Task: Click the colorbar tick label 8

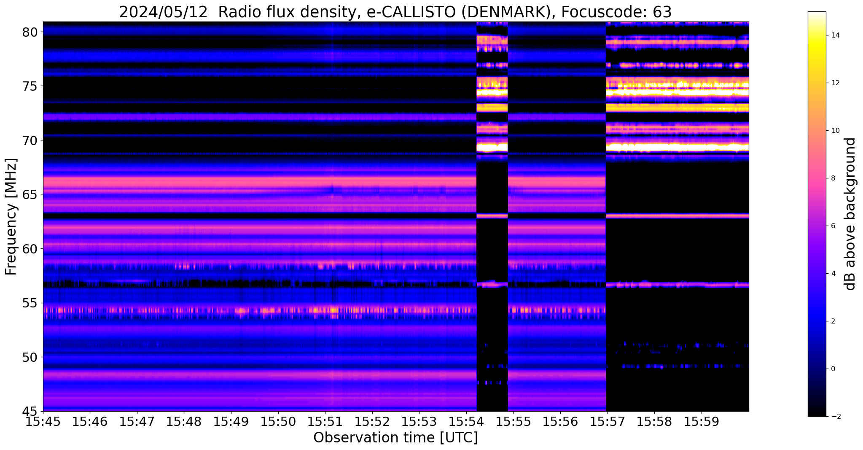Action: (832, 178)
